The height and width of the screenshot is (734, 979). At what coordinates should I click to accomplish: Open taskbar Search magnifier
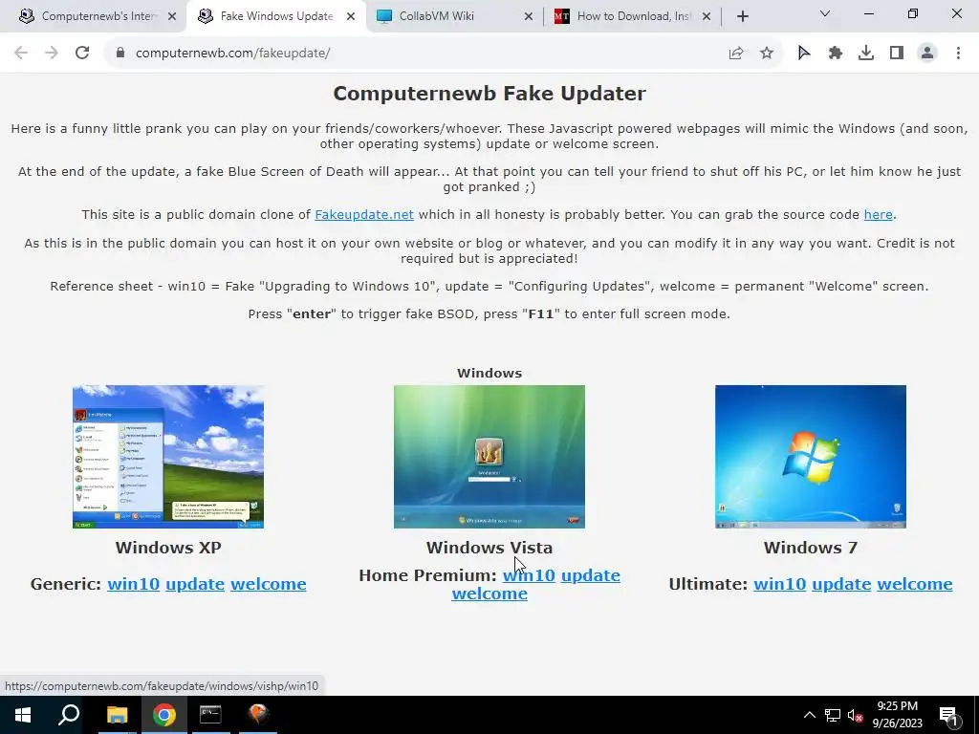pyautogui.click(x=69, y=715)
